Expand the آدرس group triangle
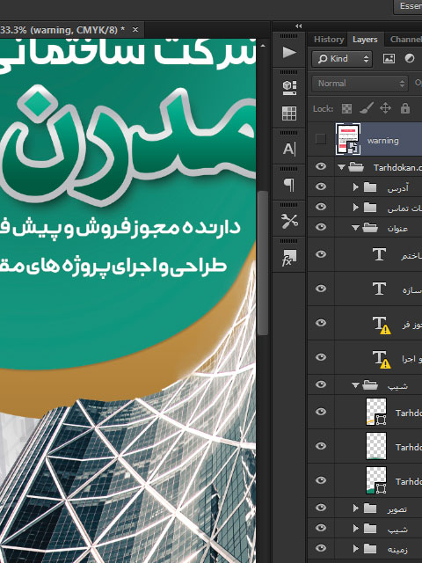Screen dimensions: 422x563 pyautogui.click(x=355, y=187)
